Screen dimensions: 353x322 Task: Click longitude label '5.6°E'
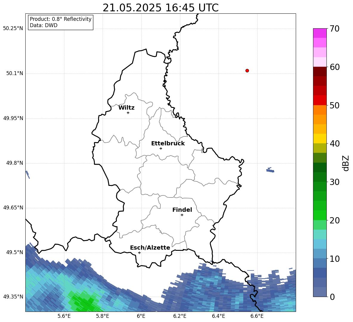(64, 316)
